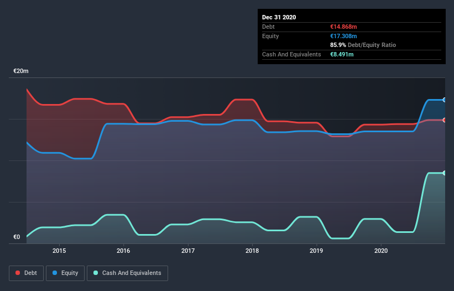Click the €0 y-axis label
Viewport: 454px width, 291px height.
pyautogui.click(x=17, y=237)
